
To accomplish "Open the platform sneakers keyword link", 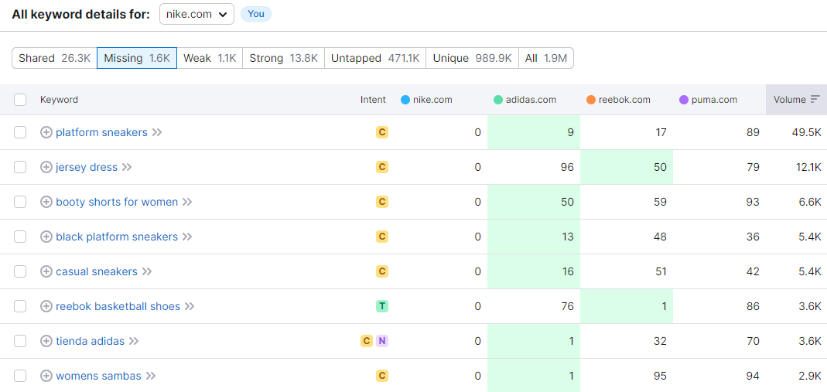I will [x=102, y=132].
